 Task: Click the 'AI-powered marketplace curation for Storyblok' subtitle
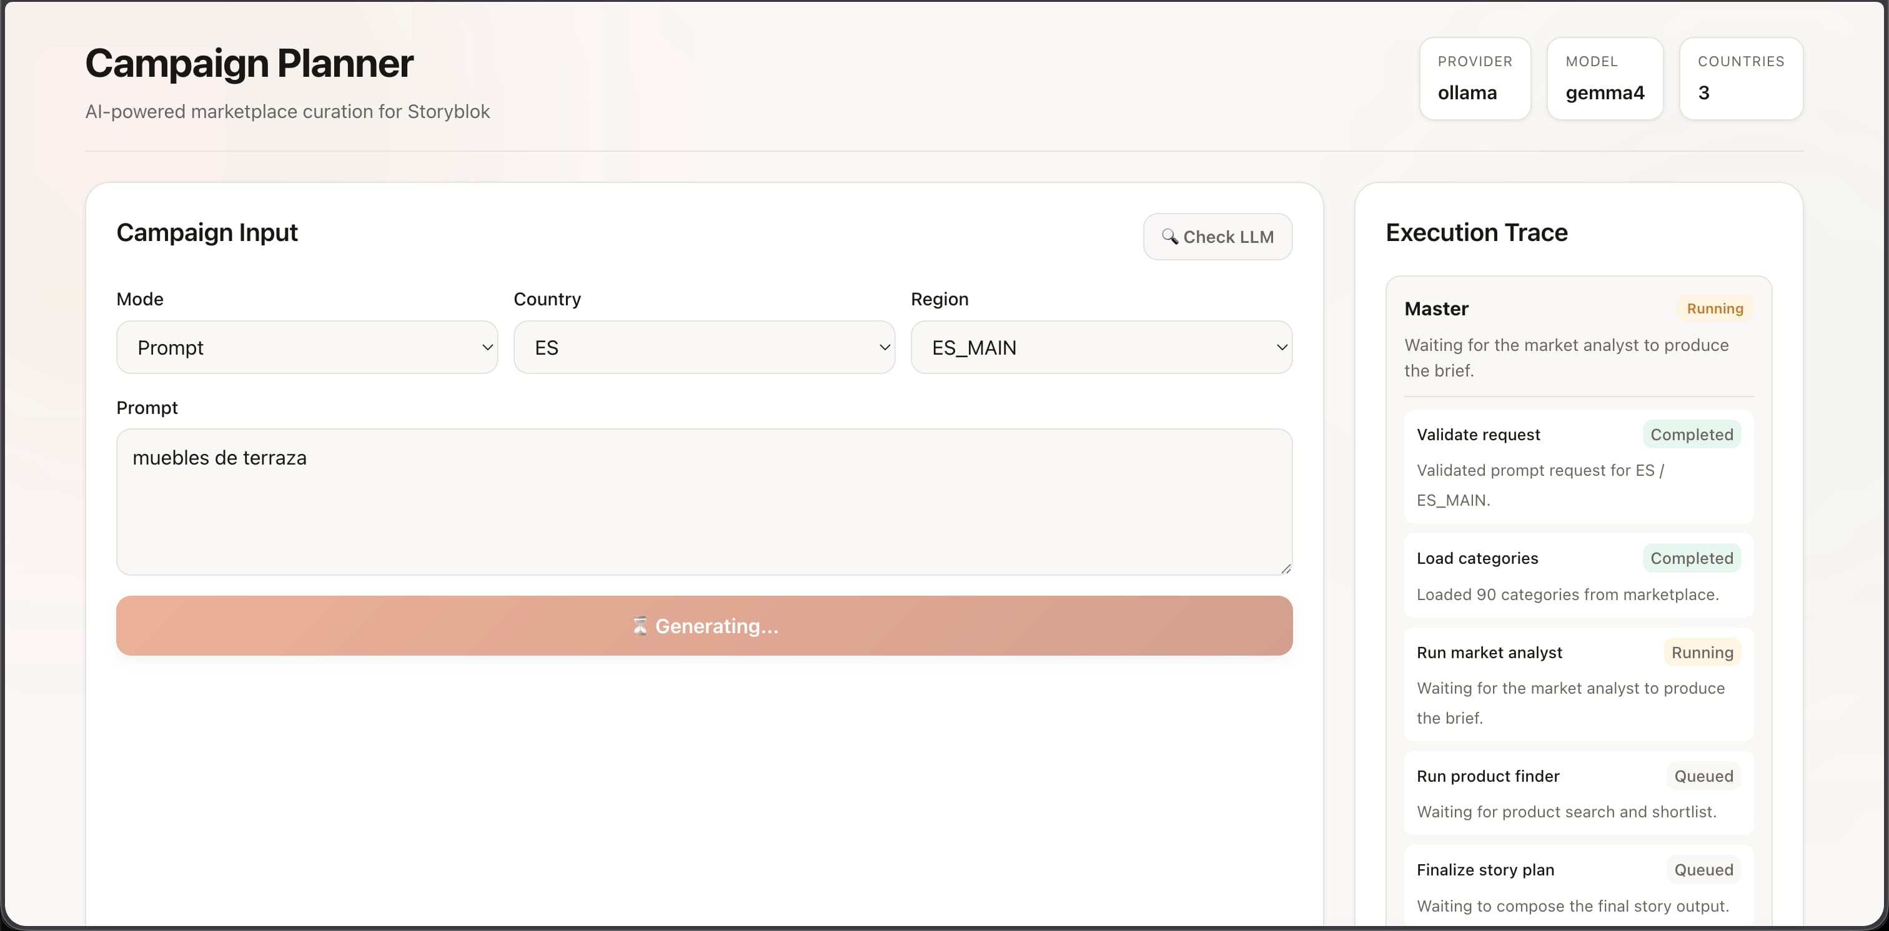287,111
